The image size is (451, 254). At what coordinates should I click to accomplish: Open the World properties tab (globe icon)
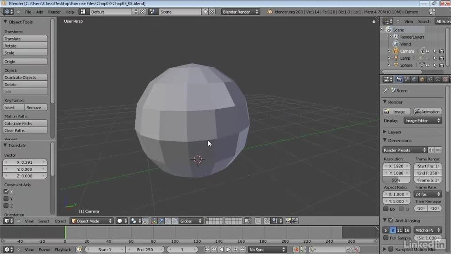click(x=415, y=79)
